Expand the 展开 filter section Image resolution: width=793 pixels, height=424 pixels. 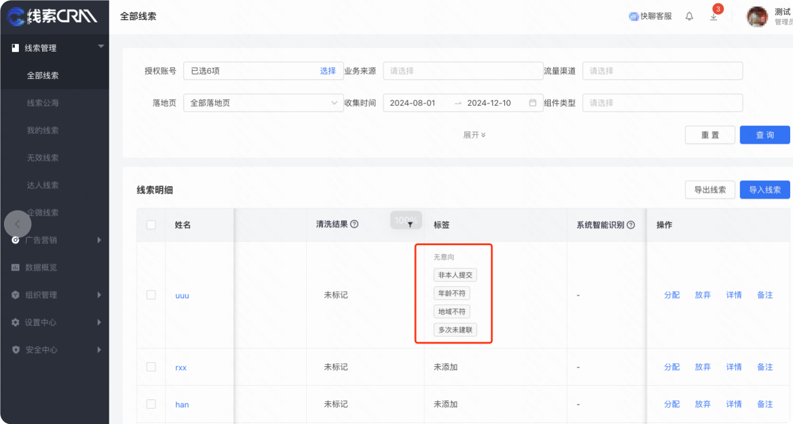pos(474,134)
